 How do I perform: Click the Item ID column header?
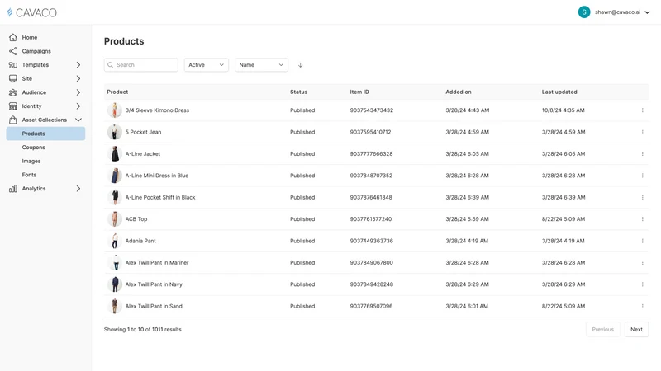click(359, 92)
